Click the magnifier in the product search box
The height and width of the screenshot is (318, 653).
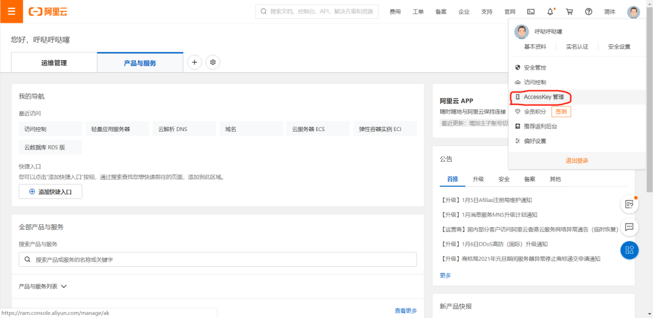[x=28, y=259]
